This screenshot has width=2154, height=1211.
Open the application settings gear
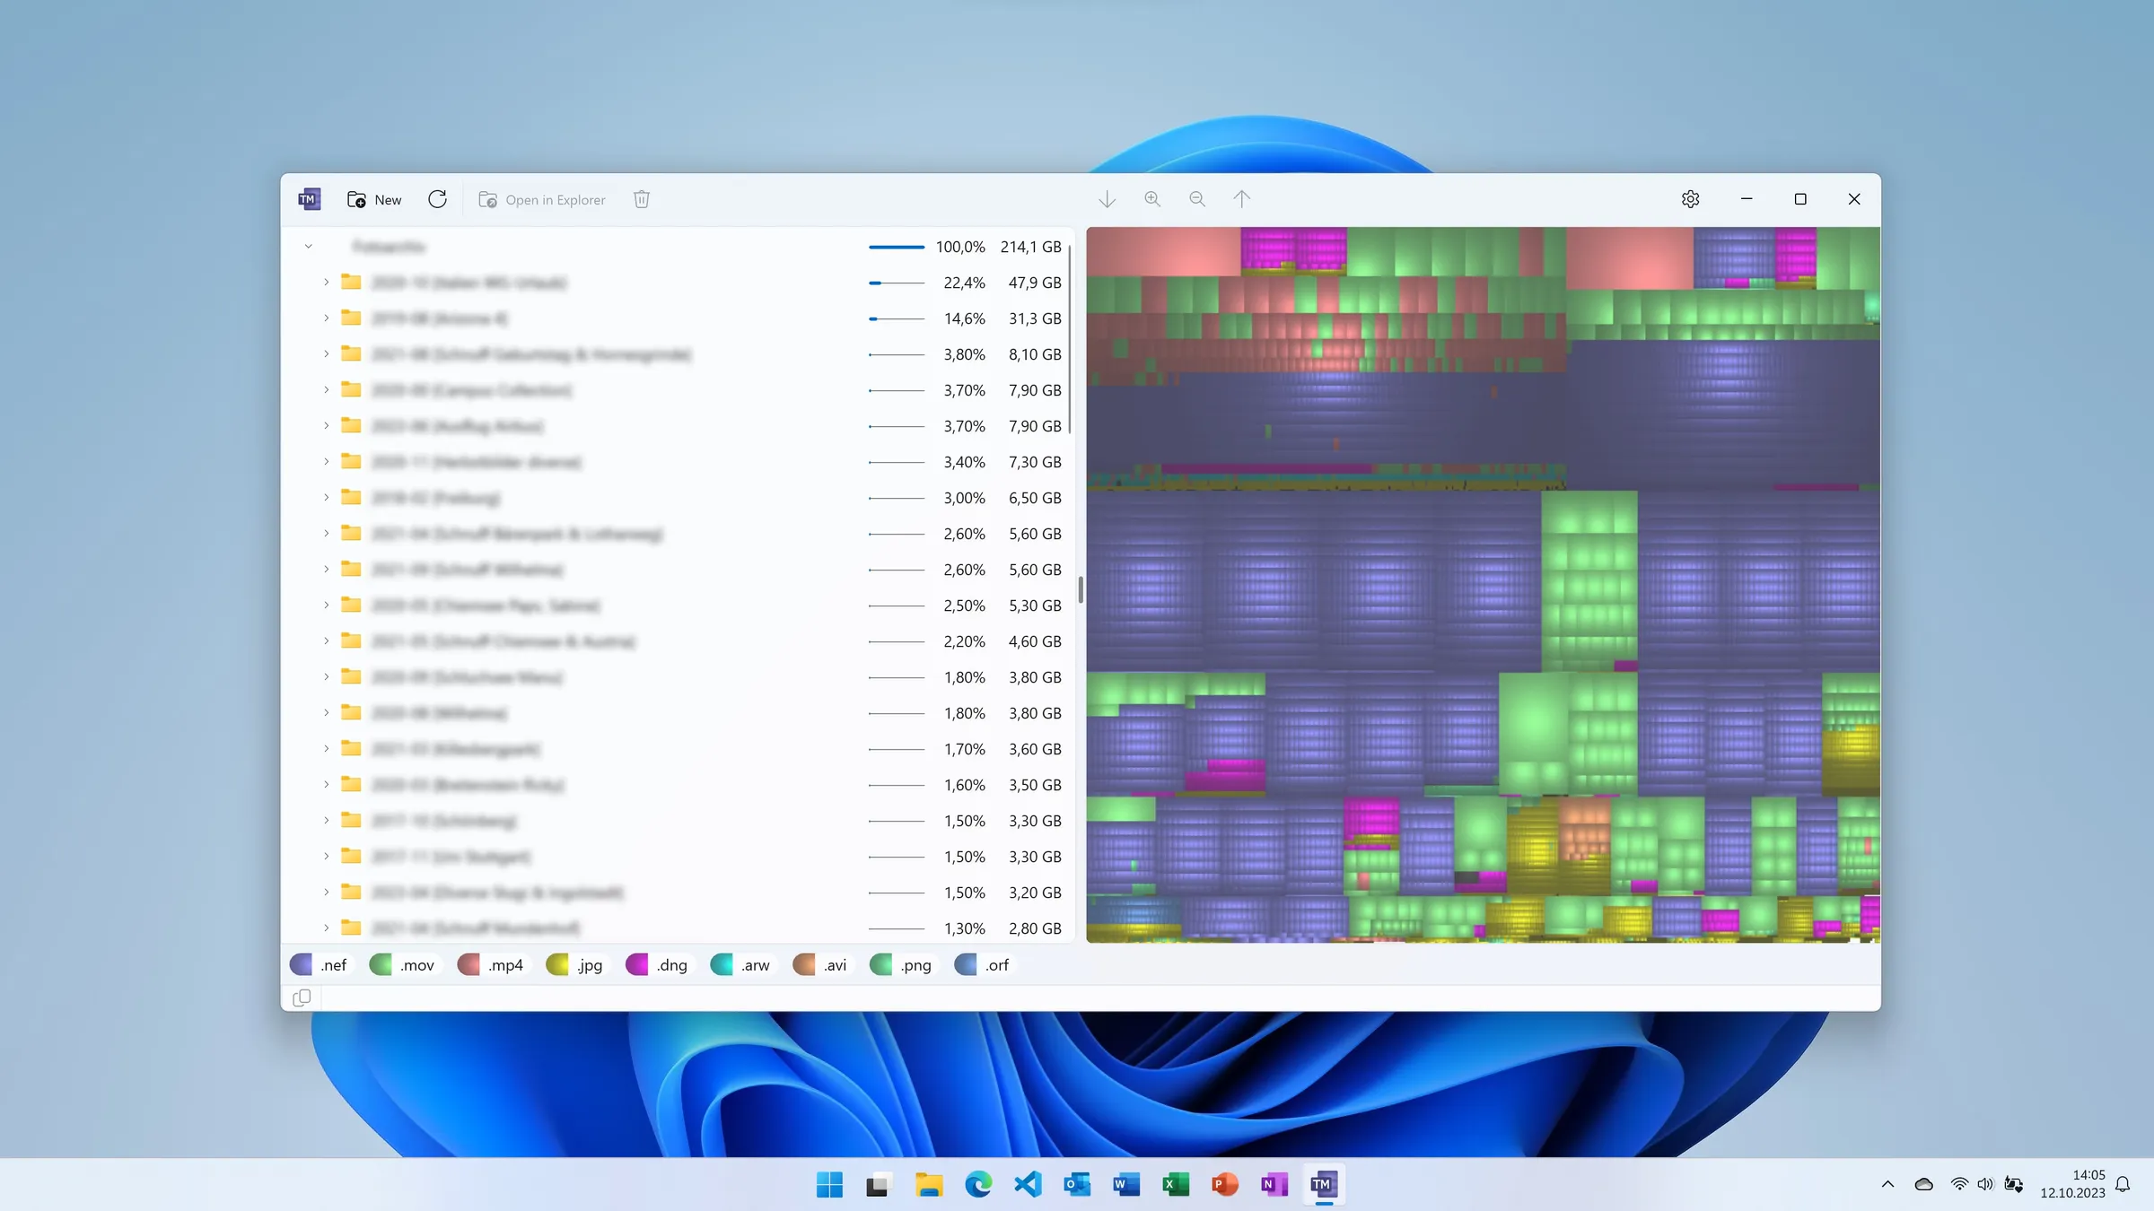click(1690, 198)
